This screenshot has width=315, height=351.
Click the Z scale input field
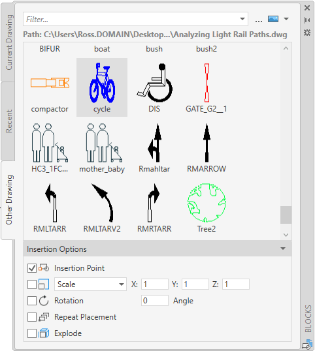[236, 284]
